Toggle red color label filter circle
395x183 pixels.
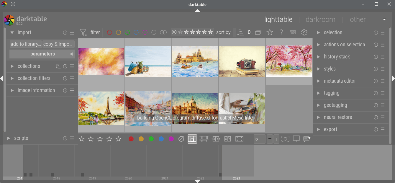pos(109,32)
